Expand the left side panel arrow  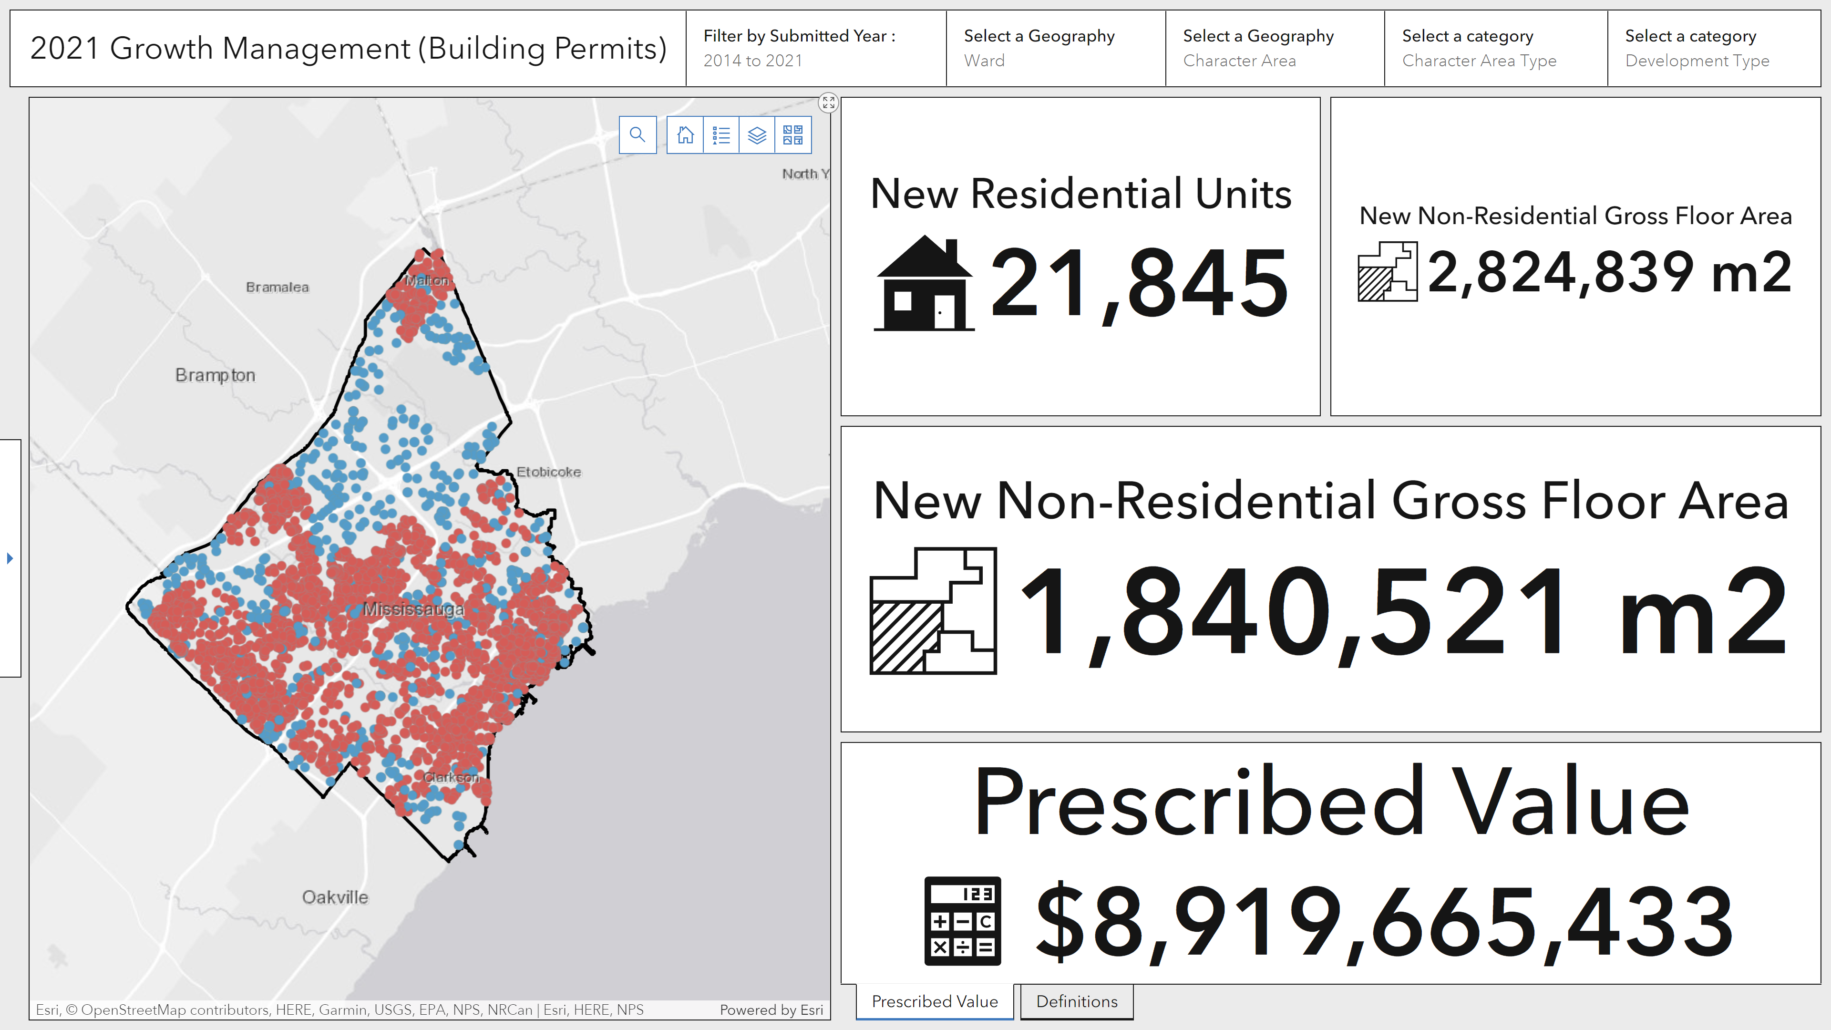point(10,558)
